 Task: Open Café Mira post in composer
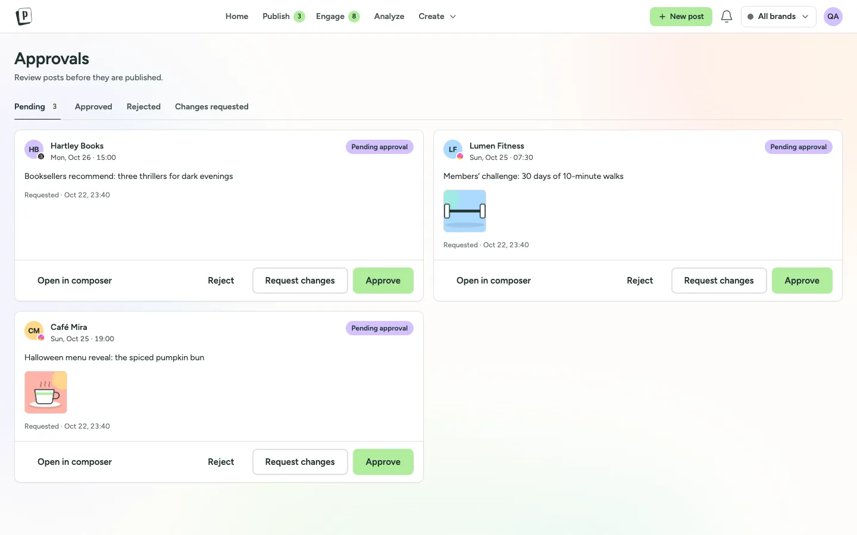coord(75,462)
